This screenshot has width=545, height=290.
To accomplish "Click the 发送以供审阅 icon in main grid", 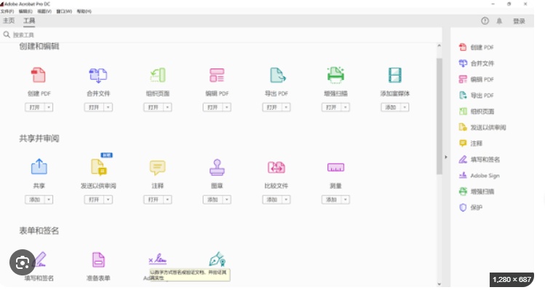I will [99, 167].
